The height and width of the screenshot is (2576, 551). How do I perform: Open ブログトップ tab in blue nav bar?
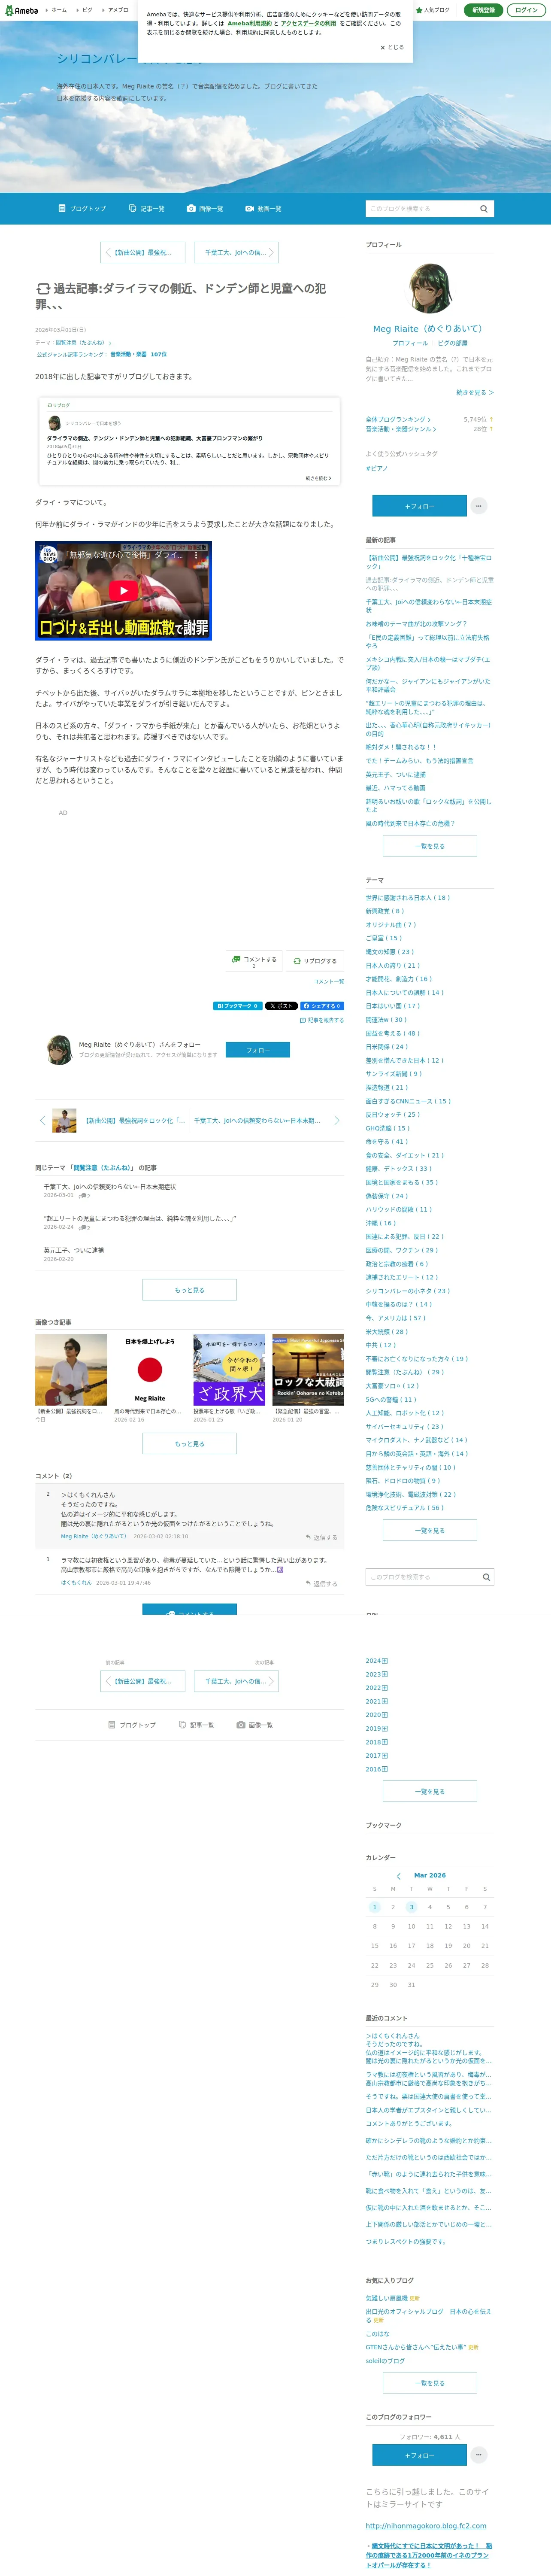point(82,209)
